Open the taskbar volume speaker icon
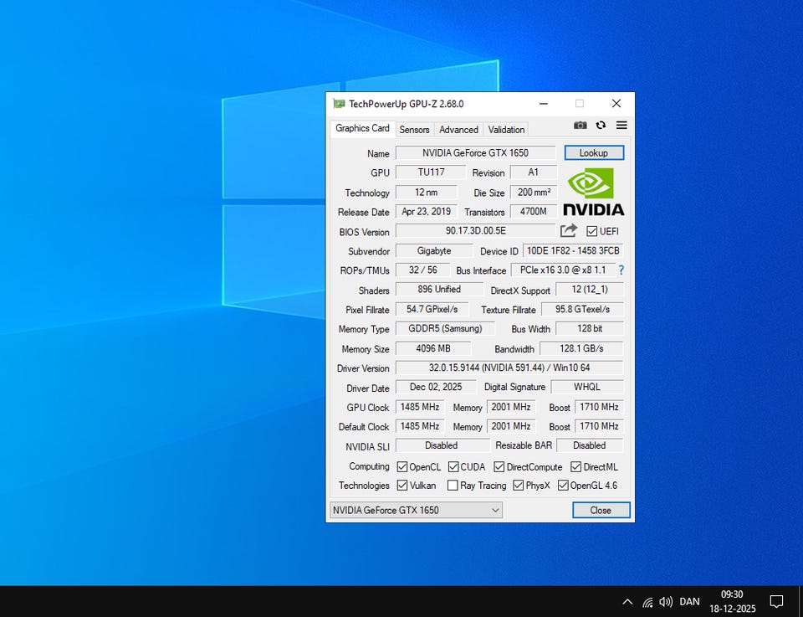 click(666, 601)
